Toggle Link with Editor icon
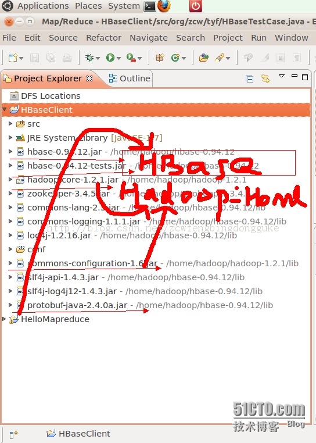The image size is (316, 443). (265, 78)
